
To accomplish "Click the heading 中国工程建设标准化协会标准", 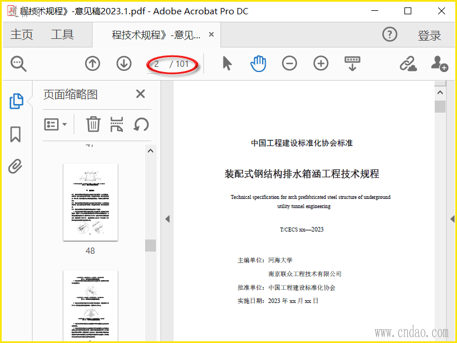I will tap(302, 143).
